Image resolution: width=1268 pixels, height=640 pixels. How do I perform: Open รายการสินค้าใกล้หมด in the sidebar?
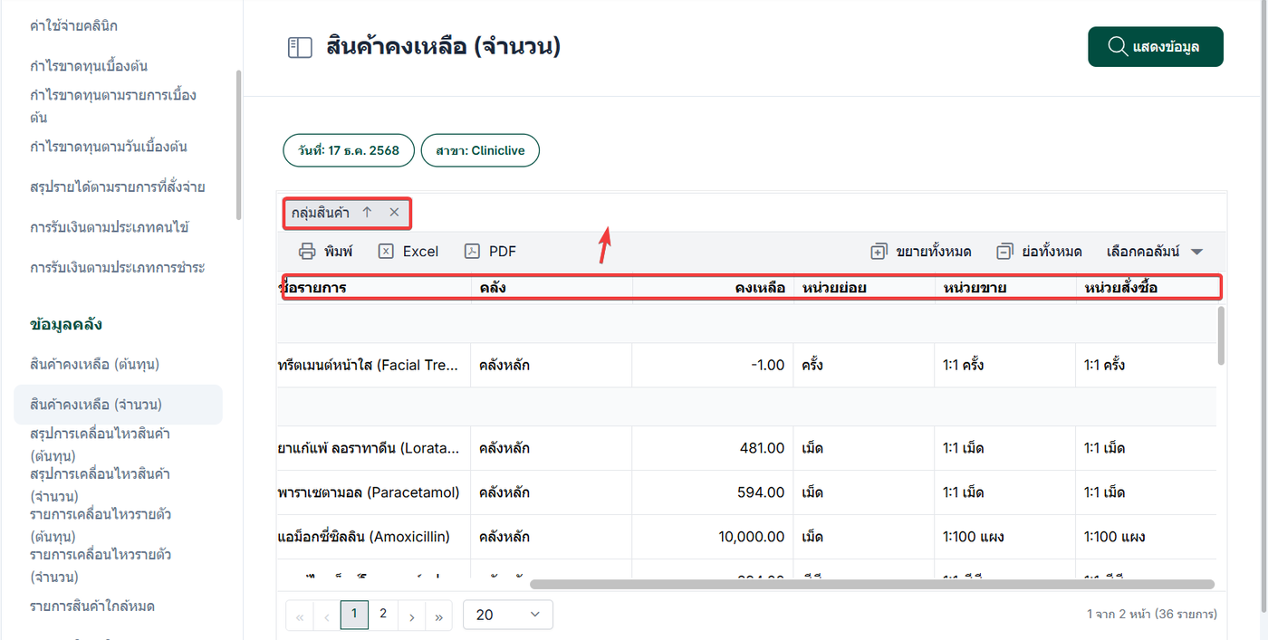[x=92, y=607]
